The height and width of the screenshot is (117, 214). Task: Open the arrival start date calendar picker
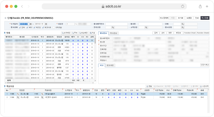pos(31,24)
